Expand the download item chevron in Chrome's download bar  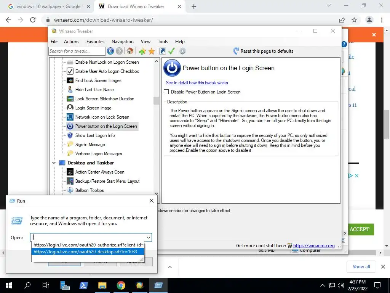click(169, 267)
